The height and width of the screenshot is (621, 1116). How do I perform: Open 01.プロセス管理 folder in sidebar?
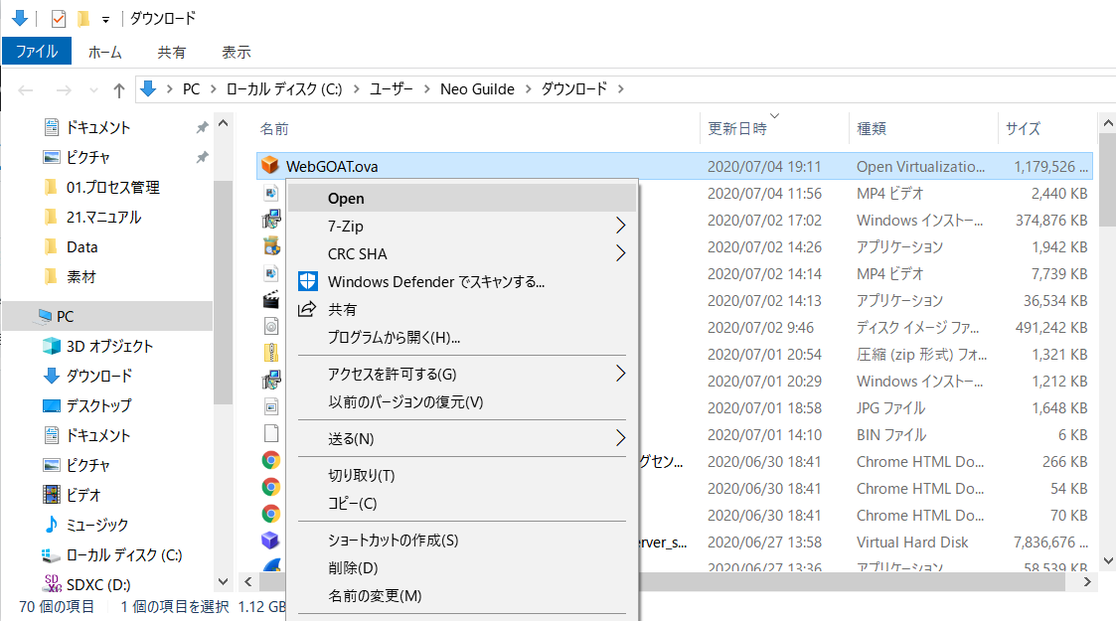tap(113, 187)
